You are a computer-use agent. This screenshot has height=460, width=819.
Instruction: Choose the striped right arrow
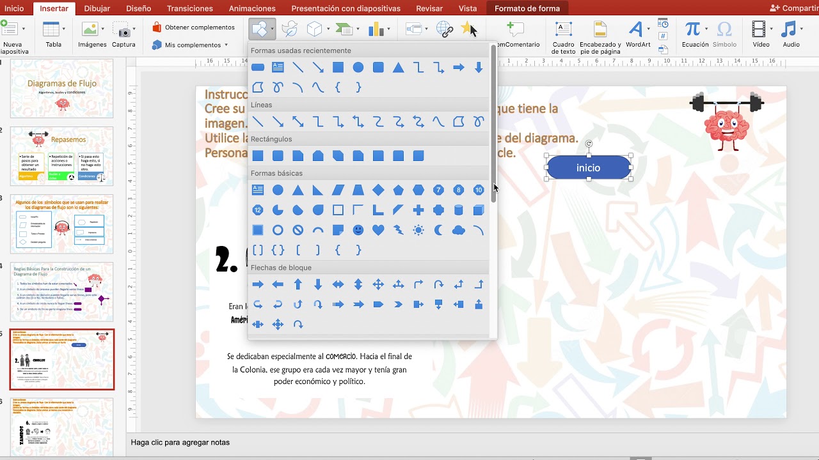point(338,305)
